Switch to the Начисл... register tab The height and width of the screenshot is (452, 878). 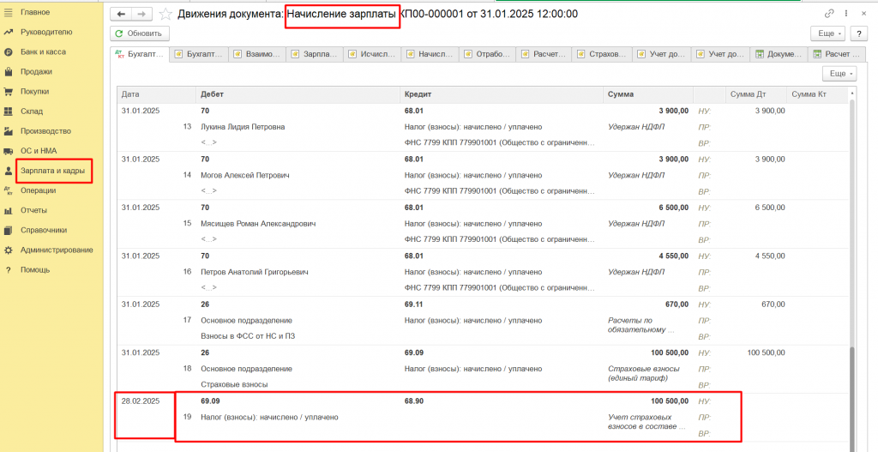click(430, 54)
